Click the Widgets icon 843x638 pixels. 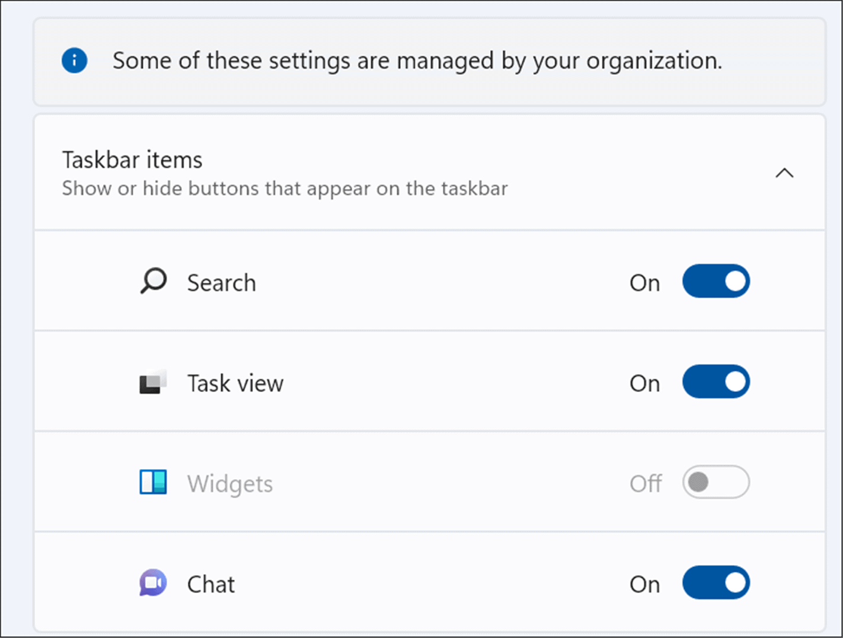point(153,482)
